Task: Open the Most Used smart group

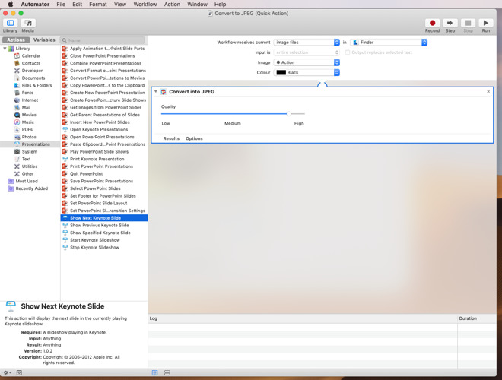Action: click(x=27, y=181)
